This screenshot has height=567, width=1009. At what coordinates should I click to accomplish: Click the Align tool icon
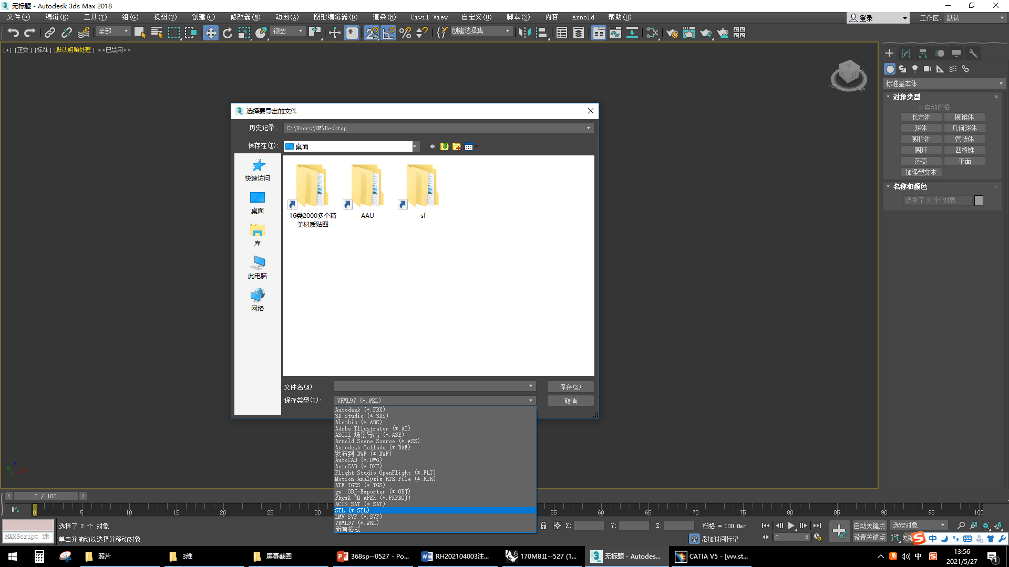541,33
